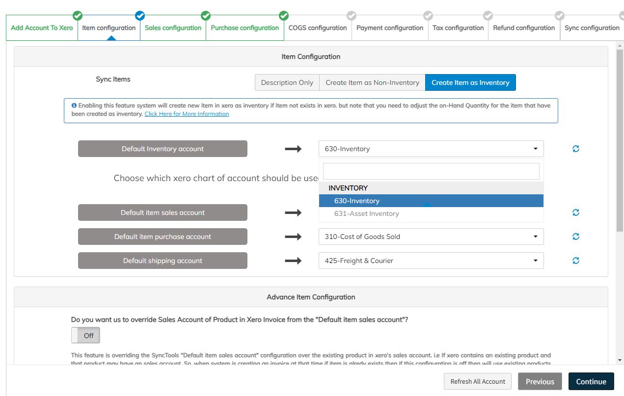The image size is (624, 396).
Task: Open Click Here for More Information link
Action: [187, 114]
